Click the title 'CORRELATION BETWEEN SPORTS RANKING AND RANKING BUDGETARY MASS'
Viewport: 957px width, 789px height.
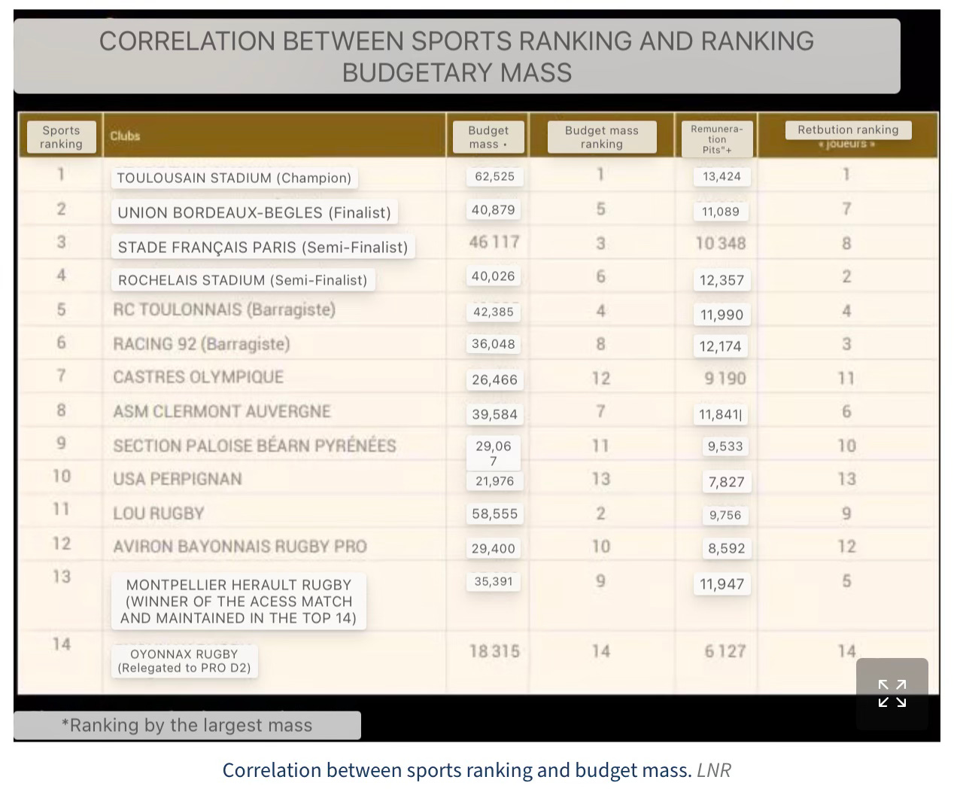click(x=457, y=56)
